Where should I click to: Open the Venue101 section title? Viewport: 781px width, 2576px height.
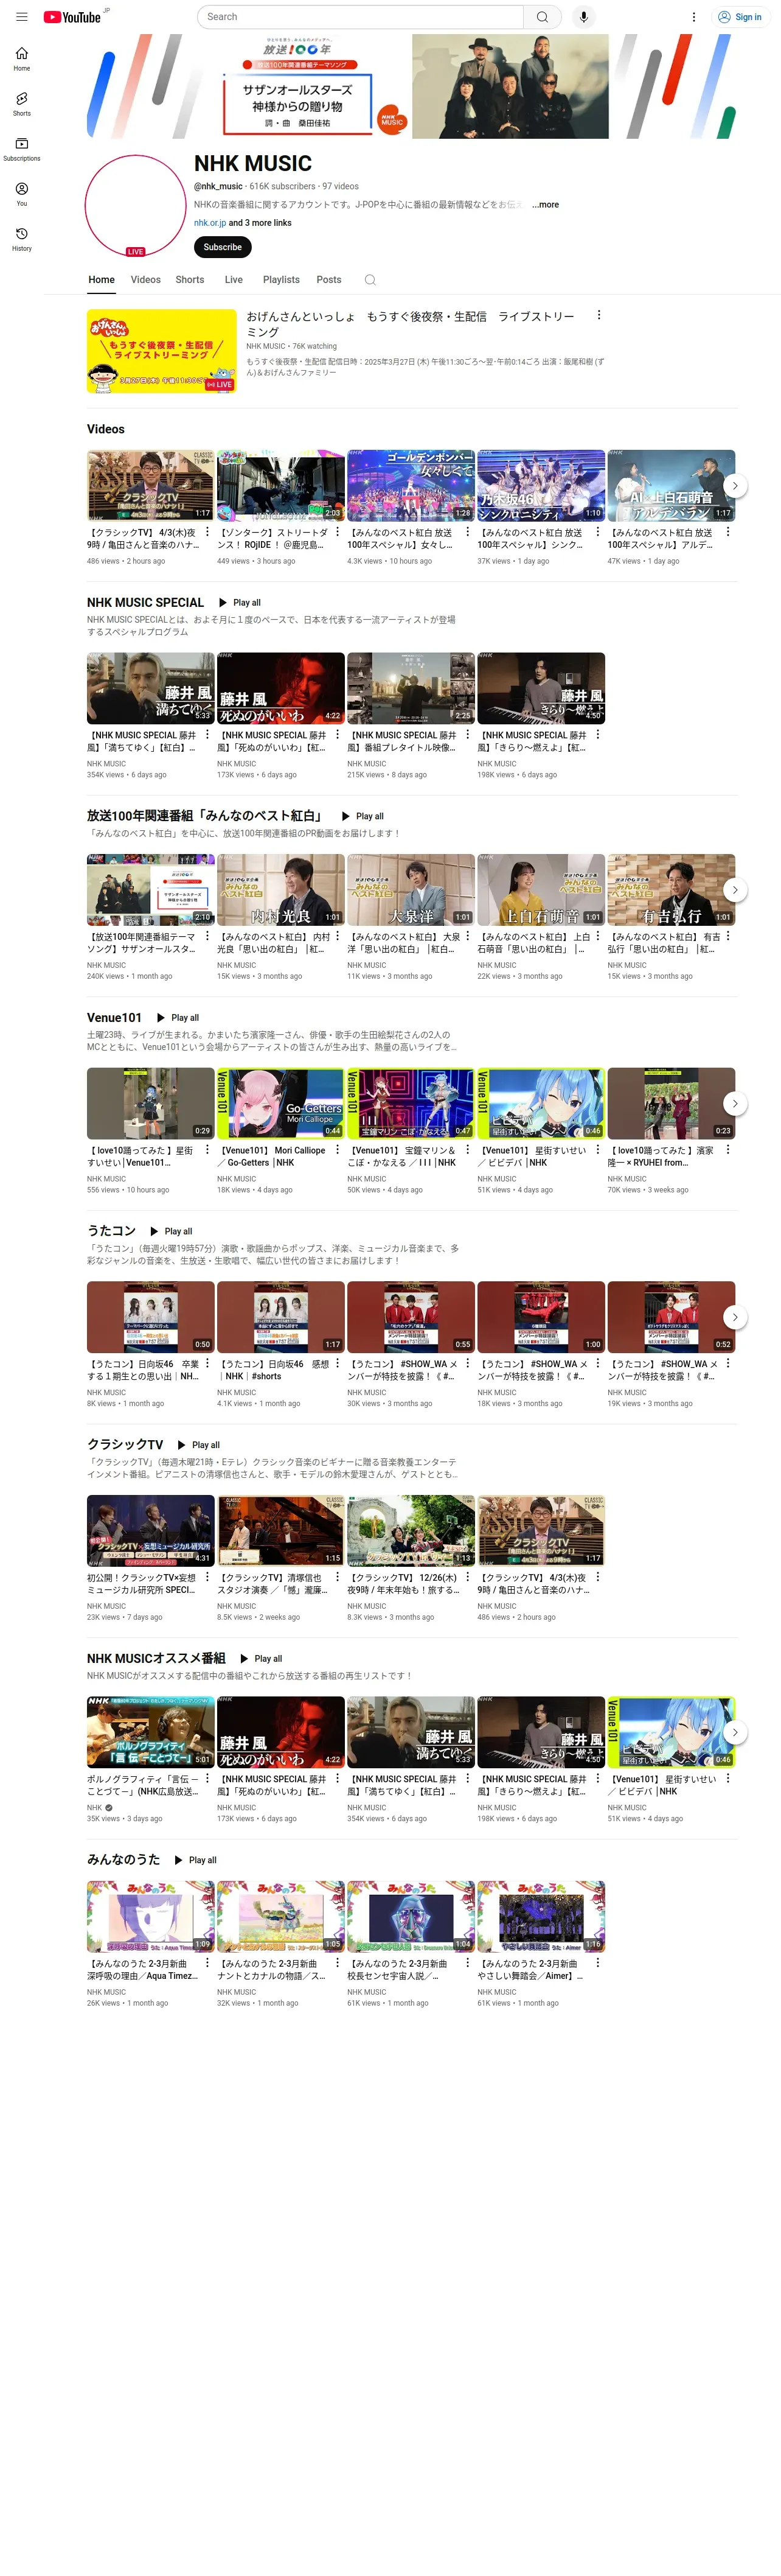click(x=114, y=1018)
